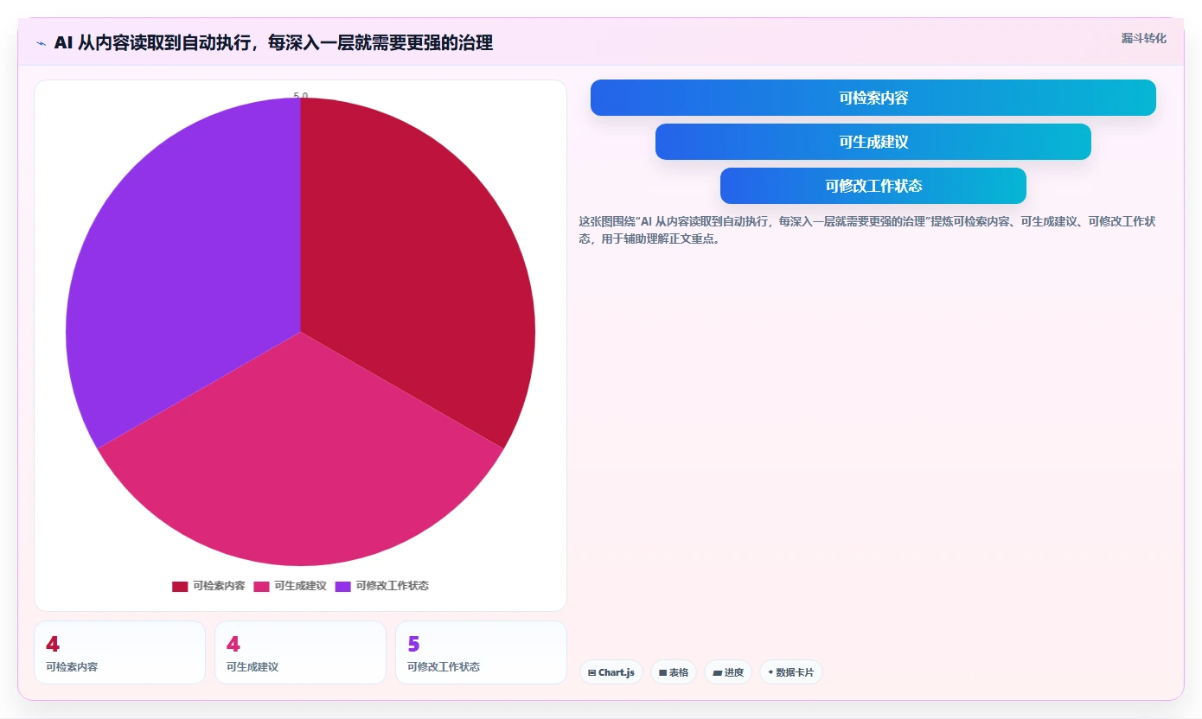Open the data card showing 4 可检索内容
The image size is (1202, 719).
(x=120, y=652)
